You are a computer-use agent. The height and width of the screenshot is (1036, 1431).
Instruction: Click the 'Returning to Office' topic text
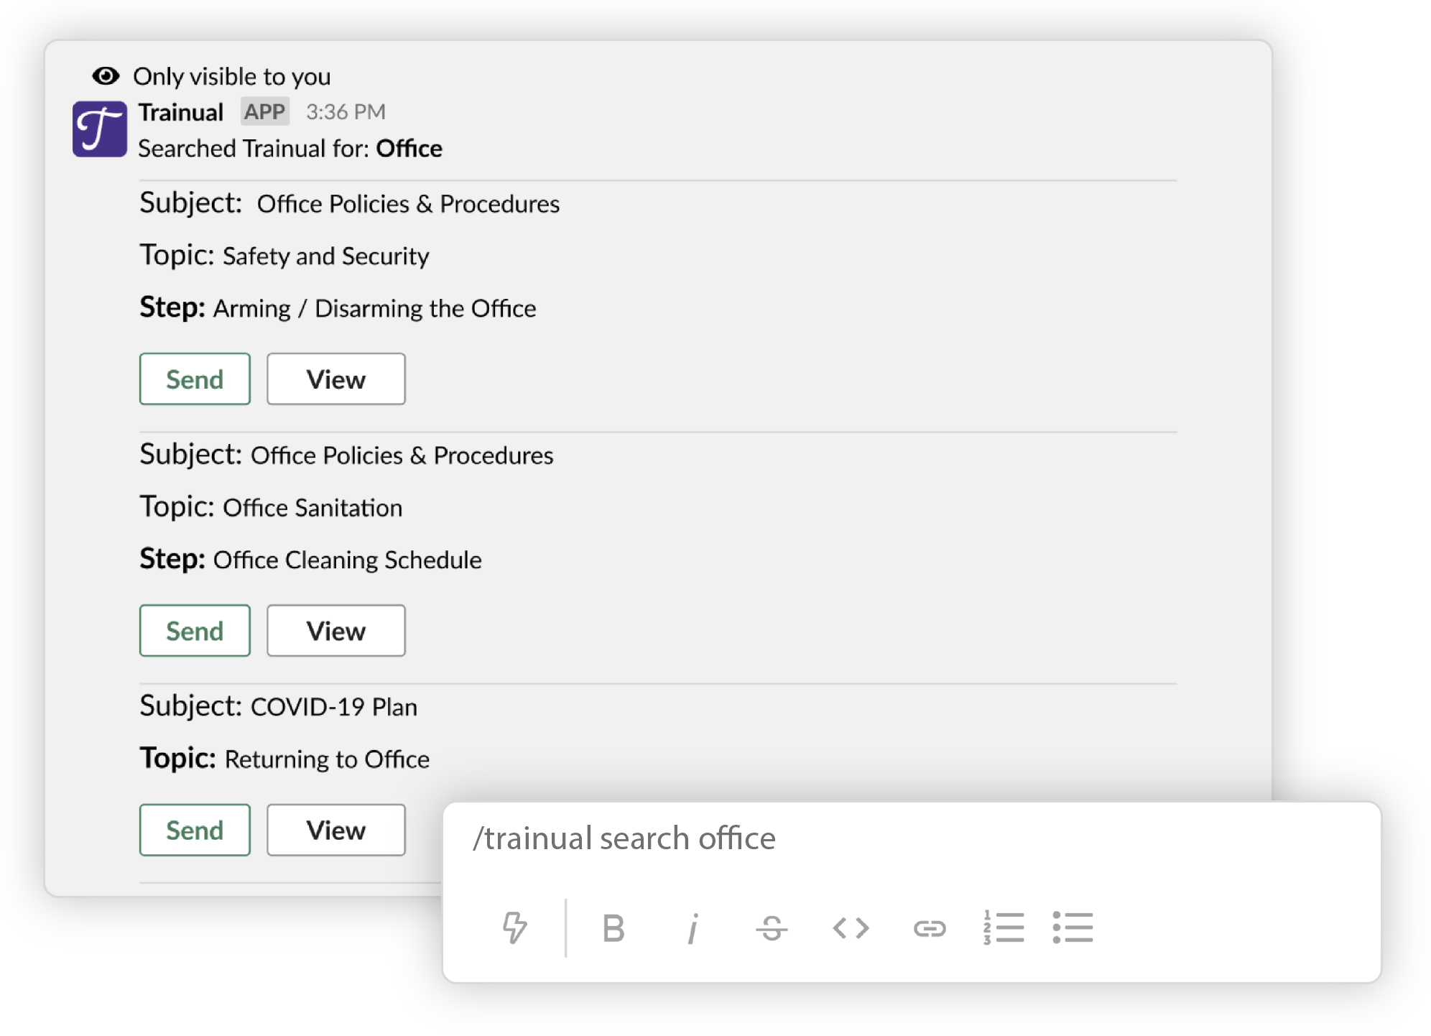325,759
